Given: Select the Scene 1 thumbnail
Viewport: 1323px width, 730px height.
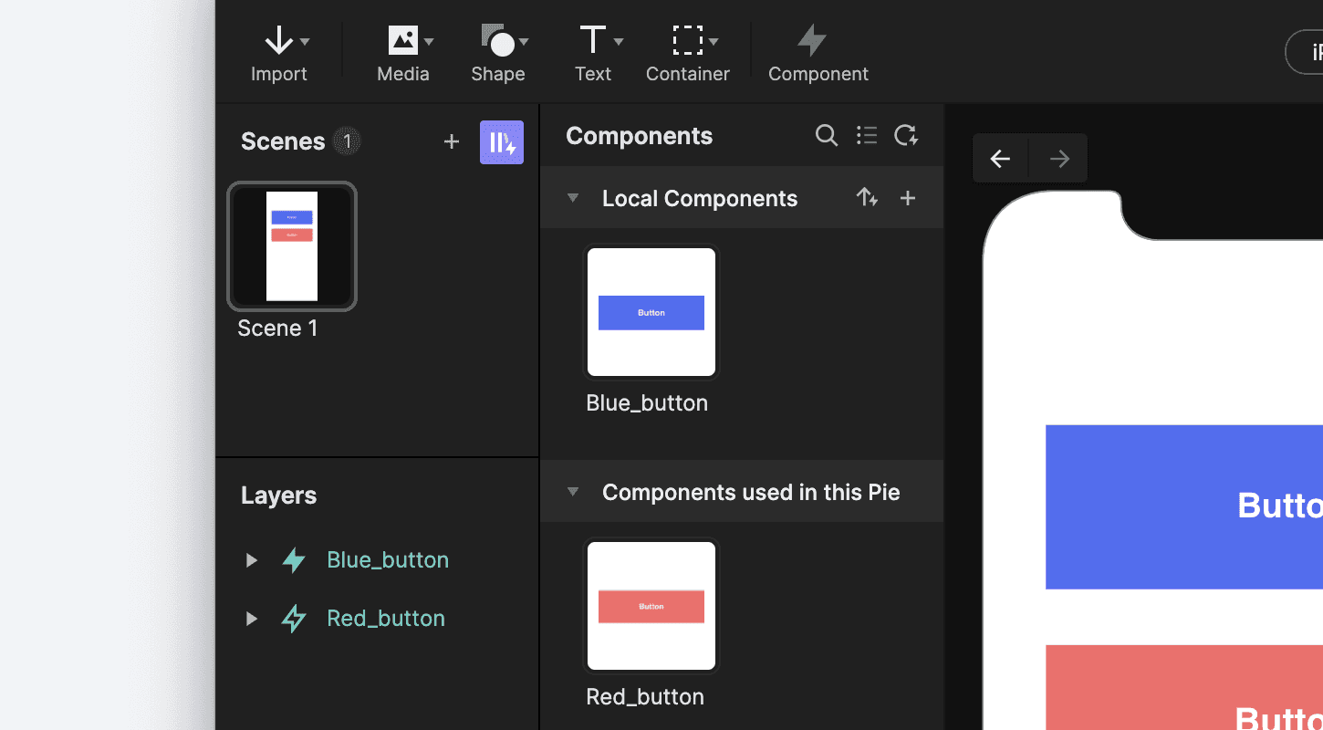Looking at the screenshot, I should tap(292, 246).
